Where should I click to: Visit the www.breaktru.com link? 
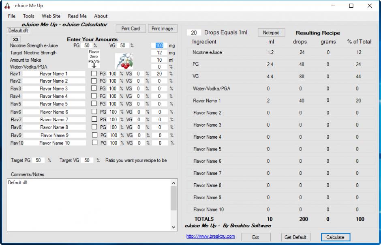[x=210, y=236]
